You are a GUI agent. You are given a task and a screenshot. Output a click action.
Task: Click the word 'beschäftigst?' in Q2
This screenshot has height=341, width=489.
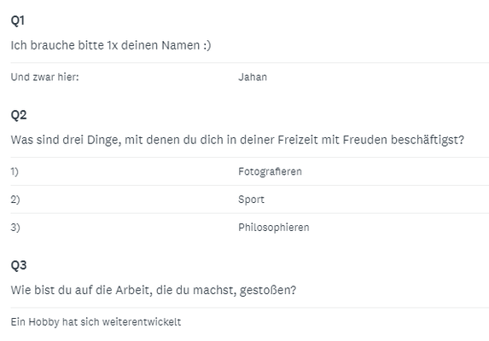pyautogui.click(x=428, y=140)
